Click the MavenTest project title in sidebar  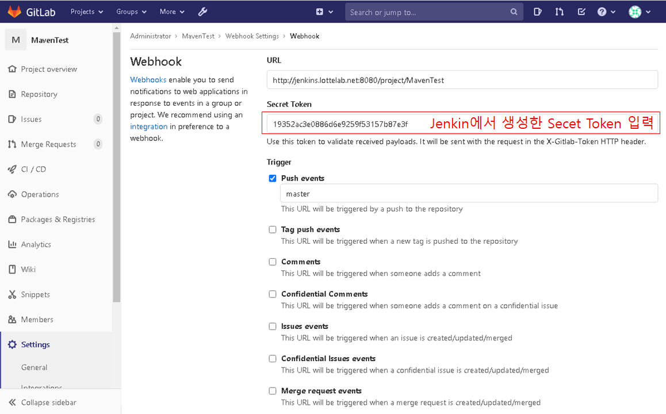pyautogui.click(x=49, y=40)
